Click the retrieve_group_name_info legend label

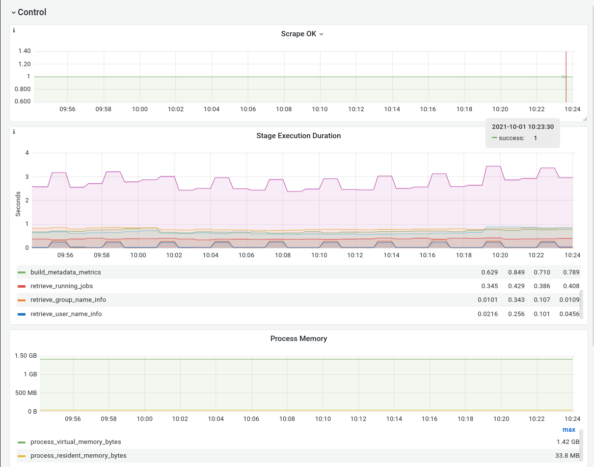coord(68,300)
